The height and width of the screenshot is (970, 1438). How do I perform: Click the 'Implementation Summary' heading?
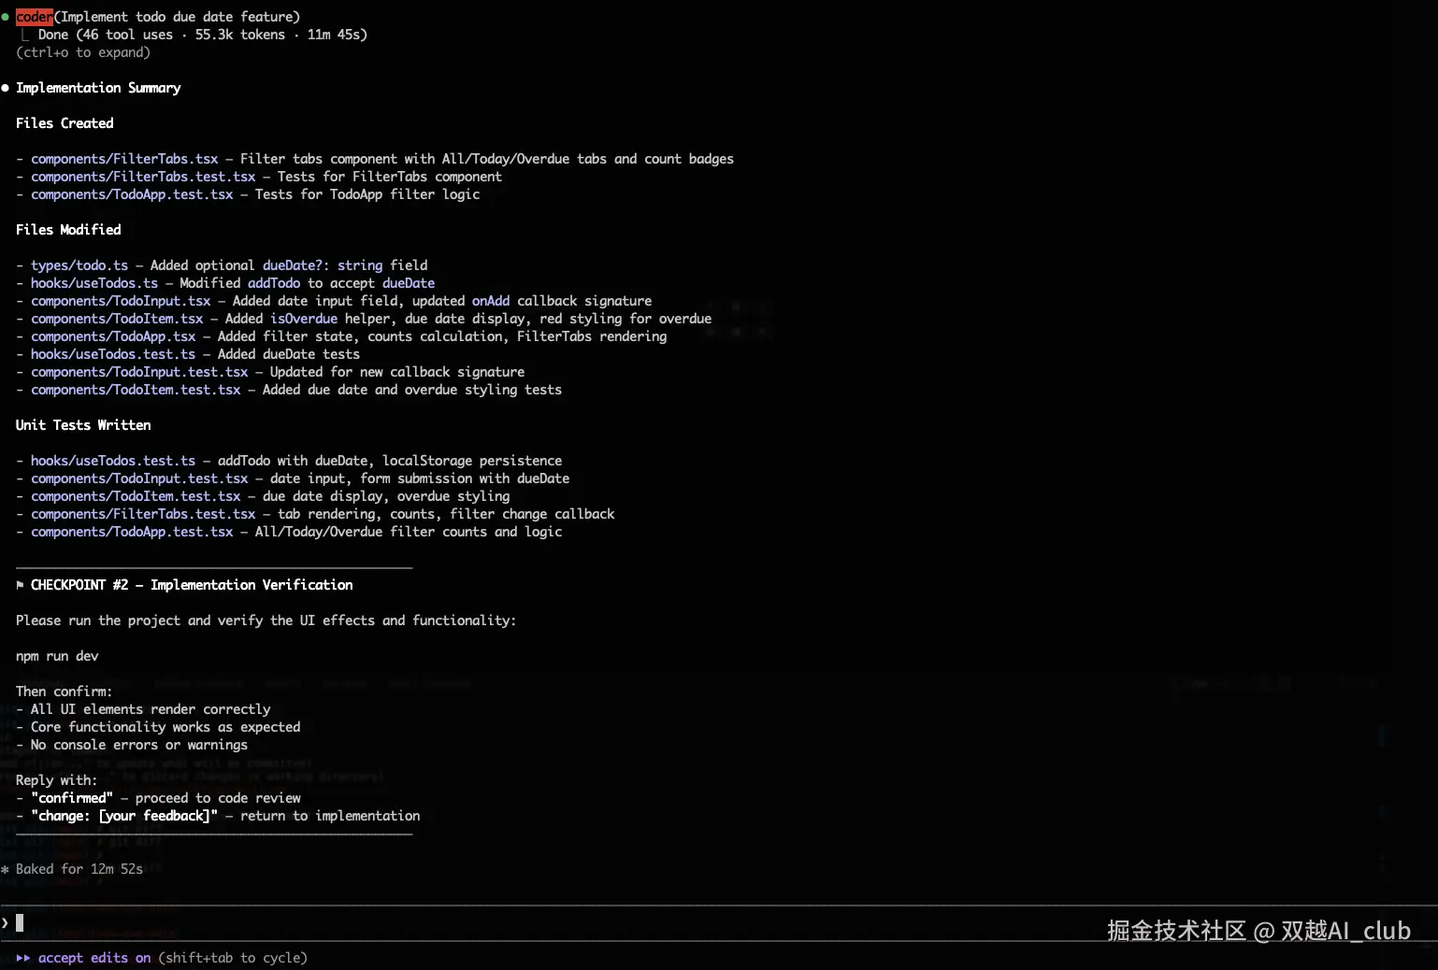click(98, 88)
